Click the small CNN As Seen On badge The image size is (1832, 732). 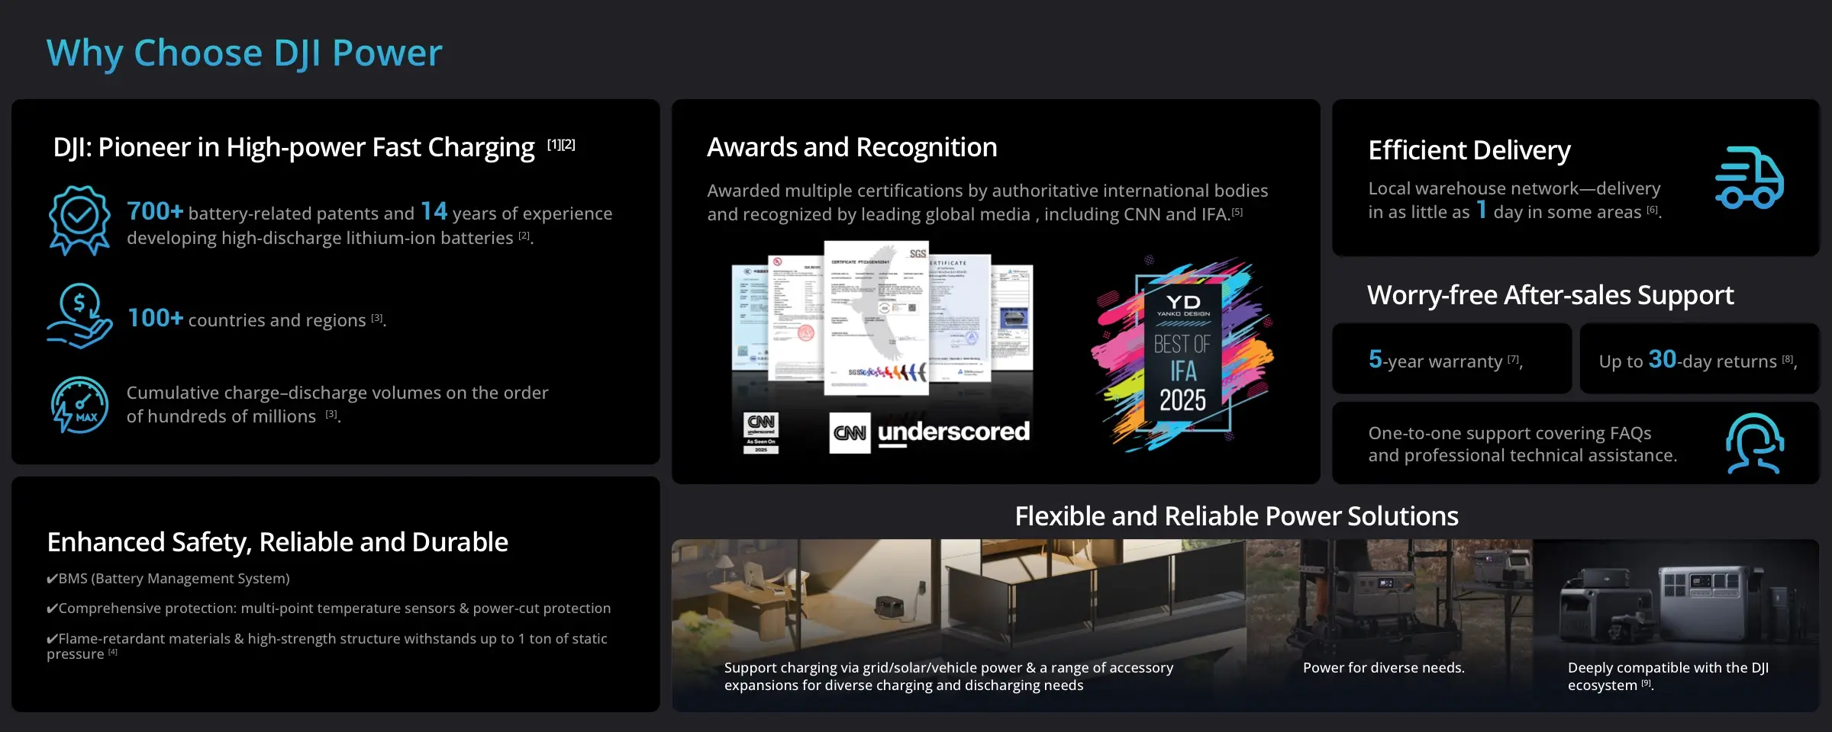761,433
